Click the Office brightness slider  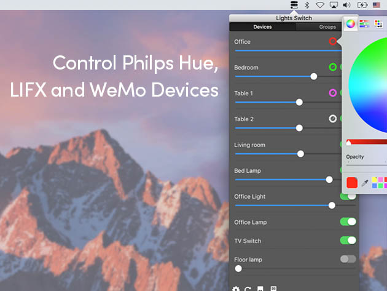point(288,50)
